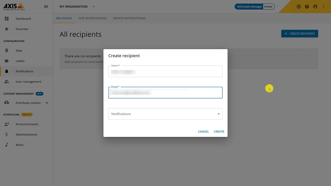
Task: Click the Create button in dialog
Action: point(219,131)
